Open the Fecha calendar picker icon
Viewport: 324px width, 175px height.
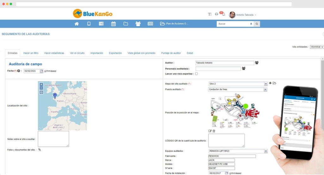pyautogui.click(x=41, y=71)
